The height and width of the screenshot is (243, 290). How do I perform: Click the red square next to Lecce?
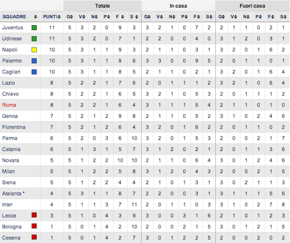coord(34,215)
